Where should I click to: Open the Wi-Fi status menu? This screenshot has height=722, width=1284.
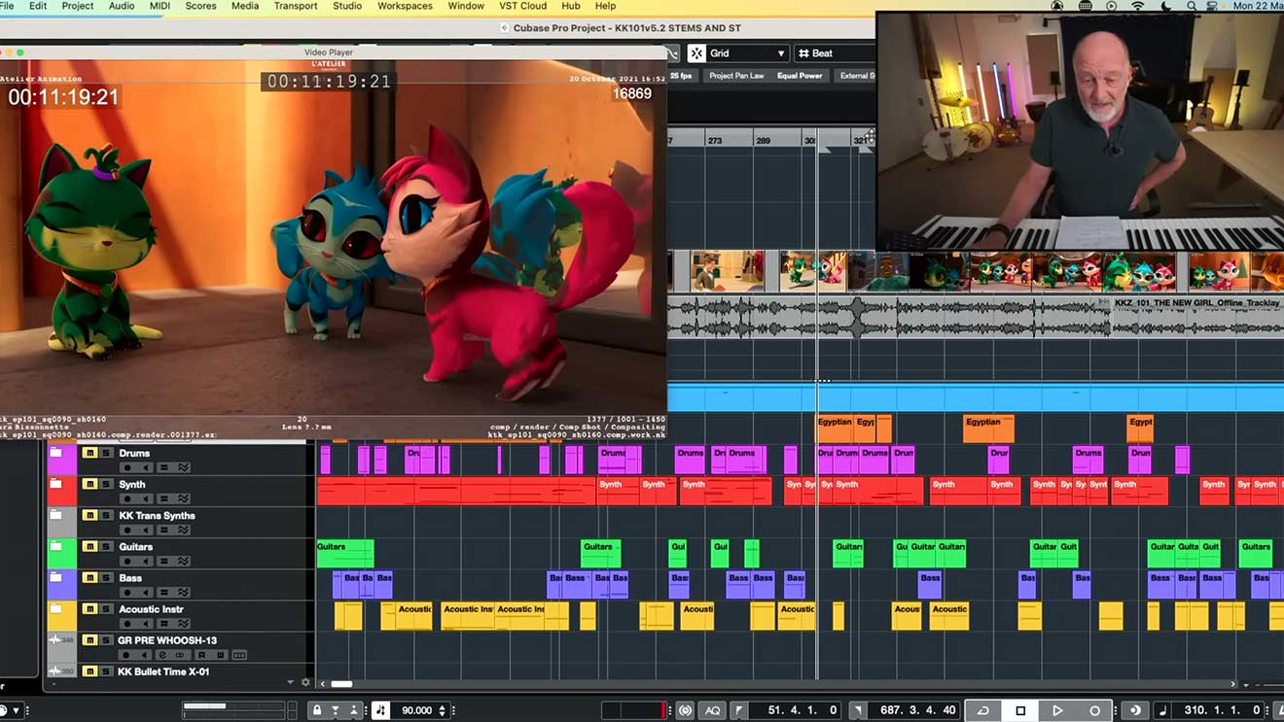[1137, 6]
